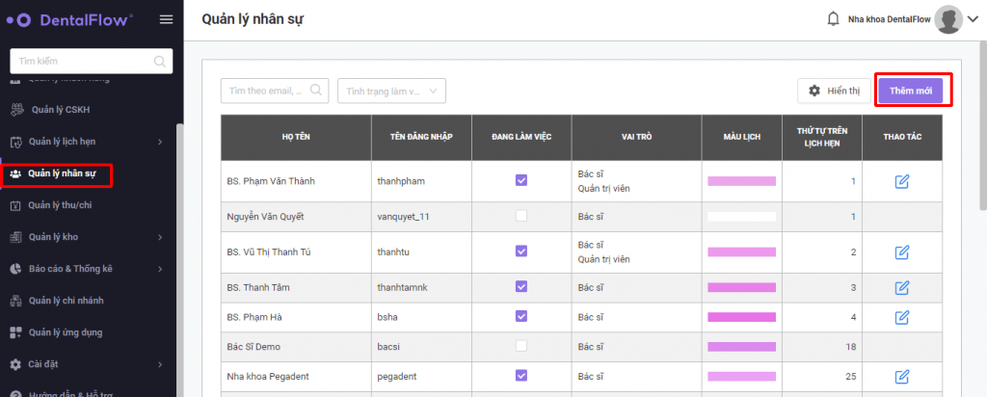This screenshot has width=987, height=397.
Task: Click Cài đặt gear icon
Action: point(16,364)
